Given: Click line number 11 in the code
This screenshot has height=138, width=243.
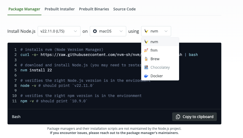Looking at the screenshot, I should pos(14,101).
